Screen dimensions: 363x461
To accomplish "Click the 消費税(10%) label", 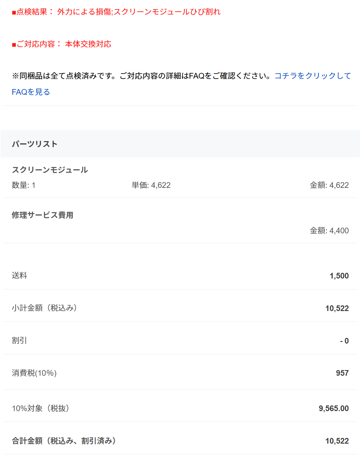I will [34, 373].
